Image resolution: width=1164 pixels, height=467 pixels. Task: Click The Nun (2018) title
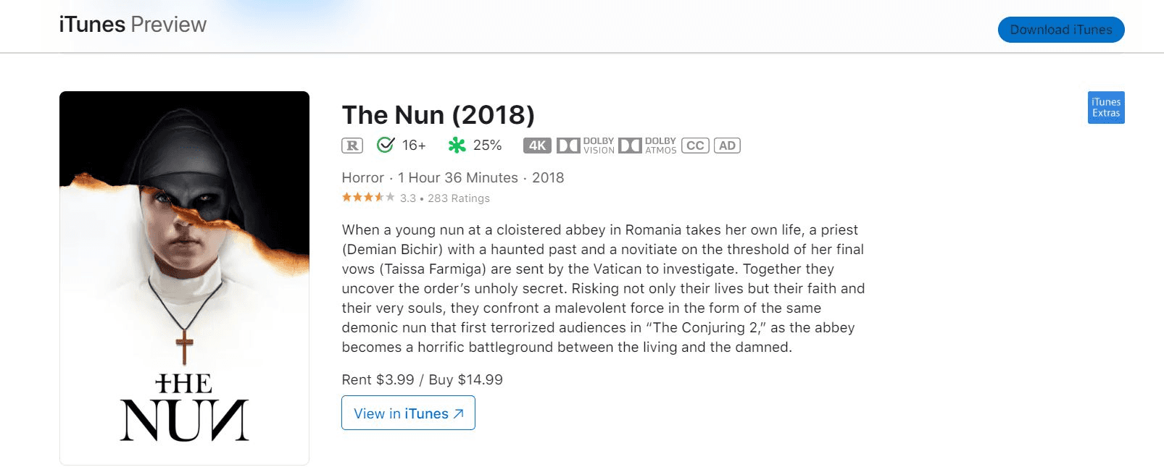coord(438,115)
